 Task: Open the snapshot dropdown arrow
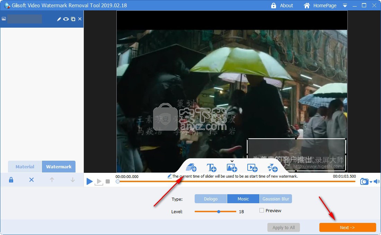click(x=371, y=182)
